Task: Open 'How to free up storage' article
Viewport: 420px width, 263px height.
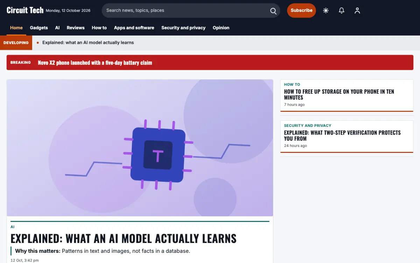Action: point(339,94)
